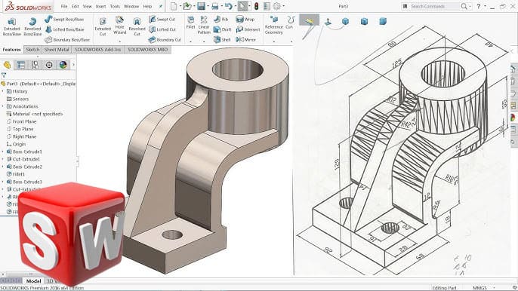Expand the Cut-Extrude1 feature node

(x=3, y=159)
